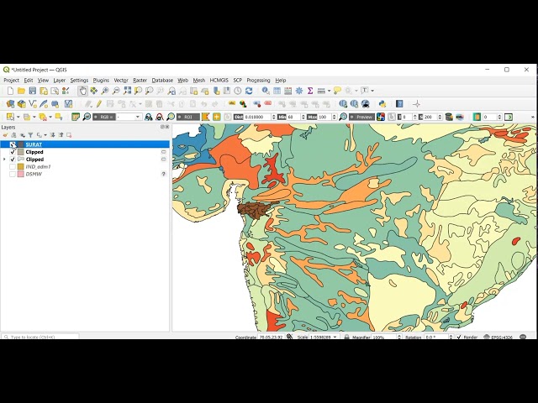Expand the second Clipped layer tree
538x403 pixels.
[x=4, y=160]
